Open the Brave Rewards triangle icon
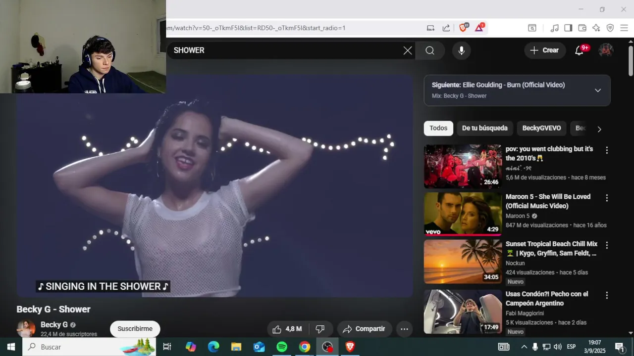Image resolution: width=634 pixels, height=356 pixels. click(479, 28)
